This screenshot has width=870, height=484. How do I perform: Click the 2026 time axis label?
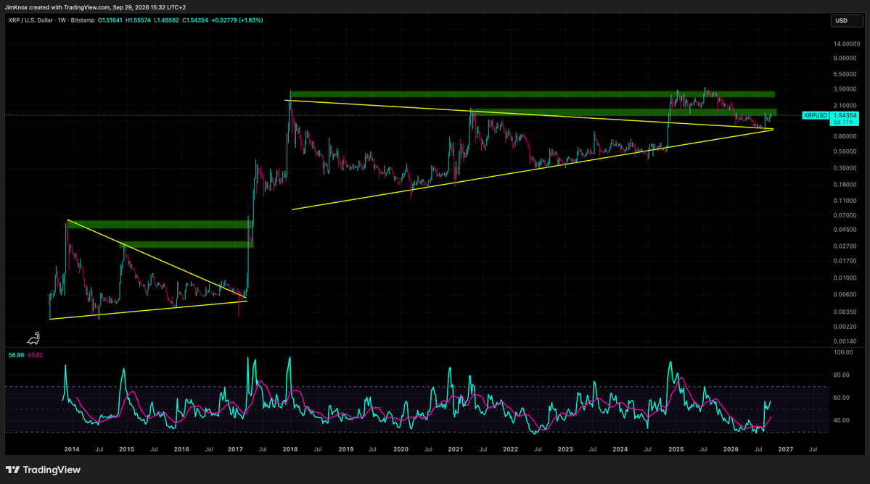[731, 449]
